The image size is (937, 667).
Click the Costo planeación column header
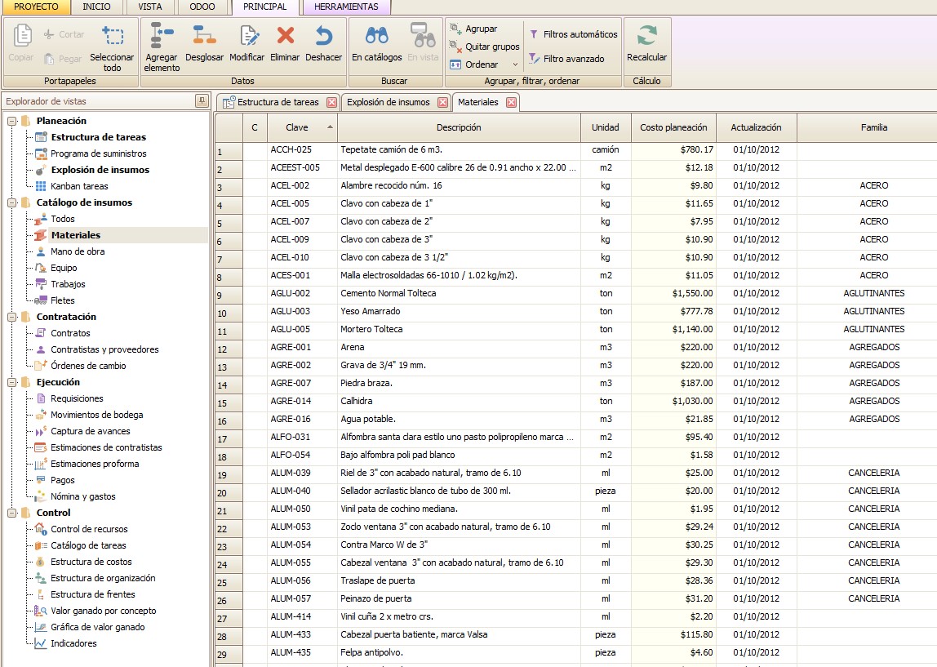pyautogui.click(x=673, y=127)
